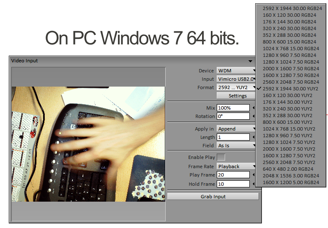
Task: Select 352 X 288 30.00 YUY2 format
Action: 291,115
